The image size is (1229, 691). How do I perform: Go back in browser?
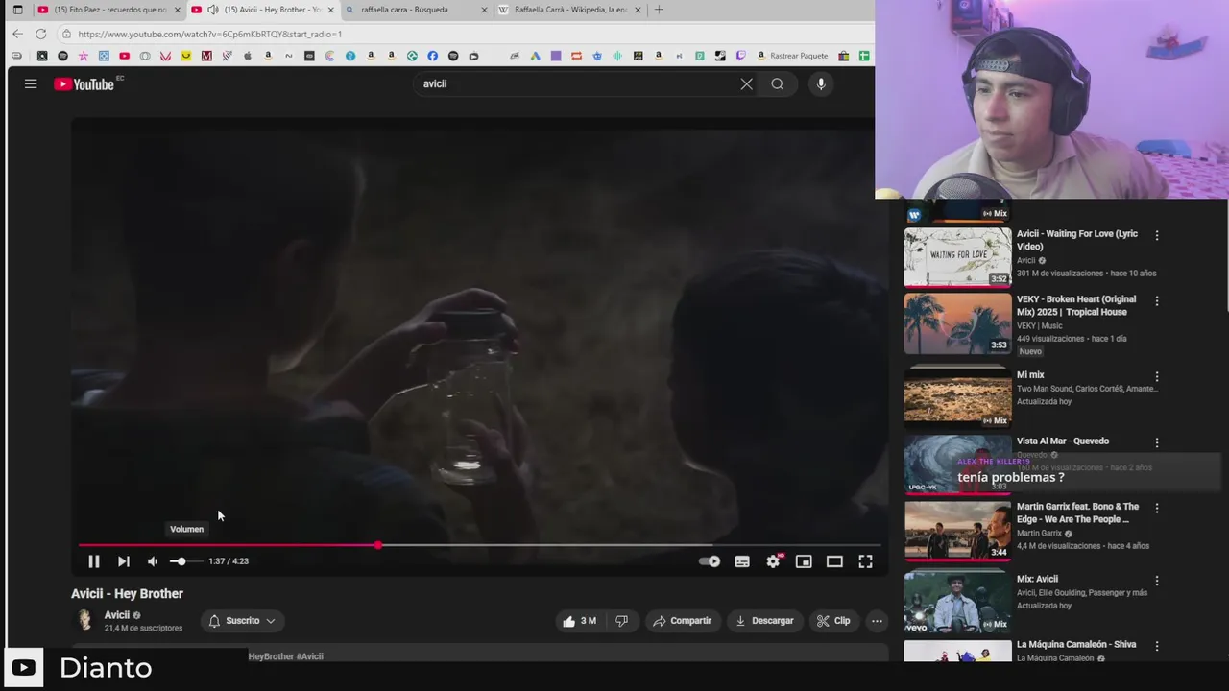[17, 34]
